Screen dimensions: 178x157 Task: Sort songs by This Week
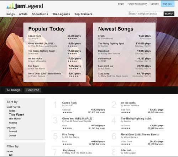[17, 114]
